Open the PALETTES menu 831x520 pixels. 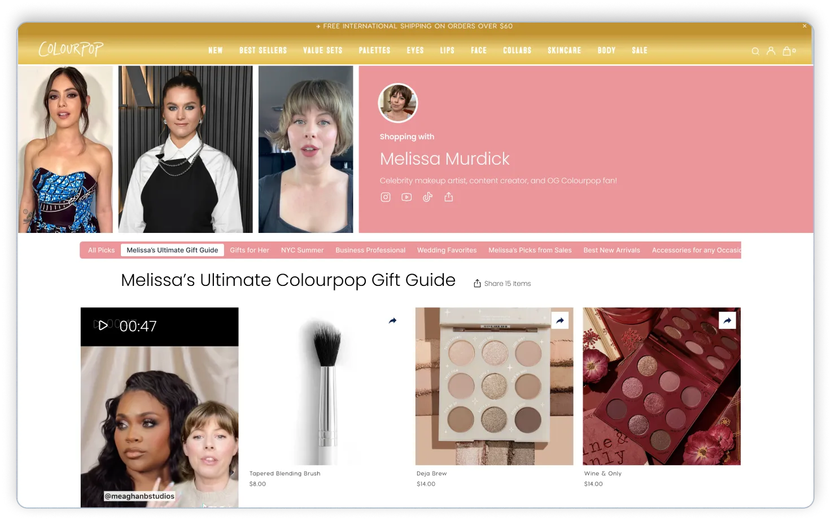(375, 50)
